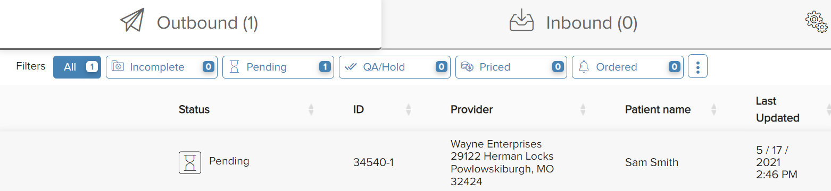Sort by Patient name column arrows
Image resolution: width=831 pixels, height=191 pixels.
click(714, 110)
